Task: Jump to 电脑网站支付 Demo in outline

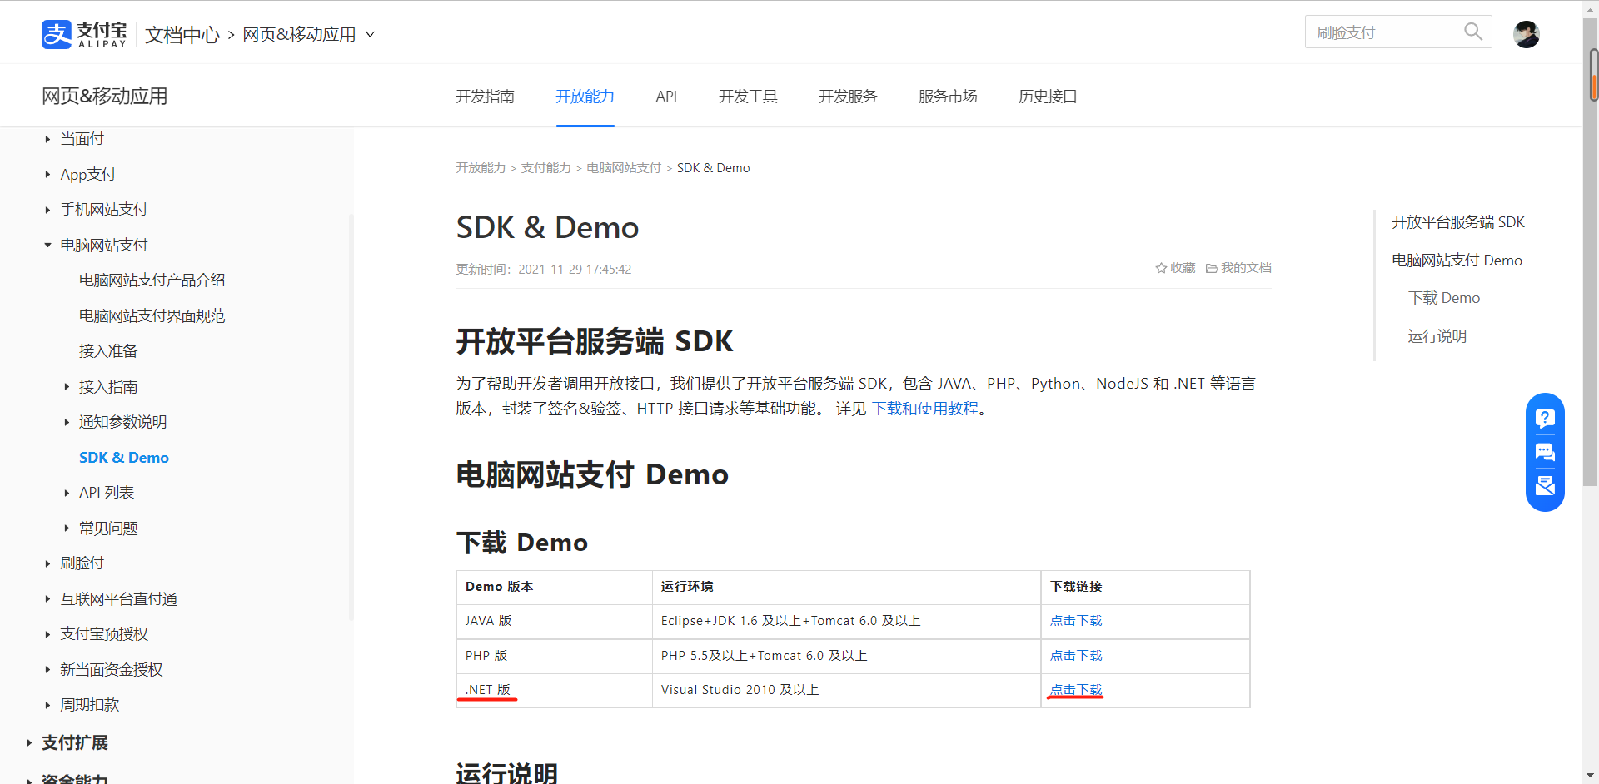Action: pos(1457,261)
